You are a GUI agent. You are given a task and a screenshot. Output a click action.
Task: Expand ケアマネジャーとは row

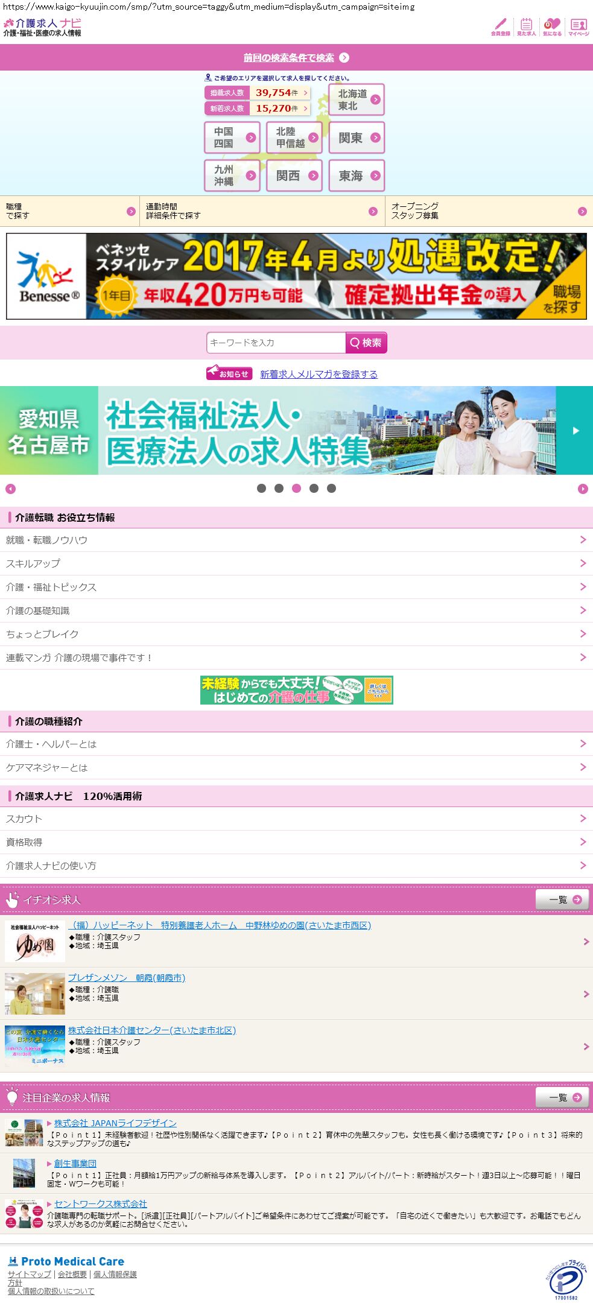(x=296, y=767)
